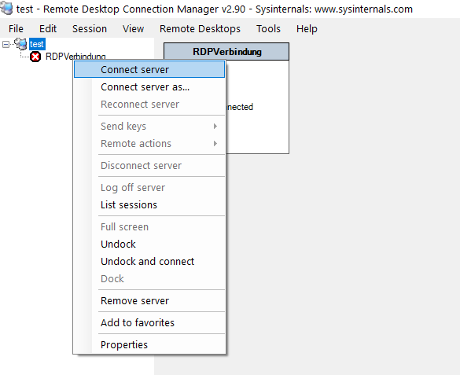Open Properties of the server

click(149, 345)
